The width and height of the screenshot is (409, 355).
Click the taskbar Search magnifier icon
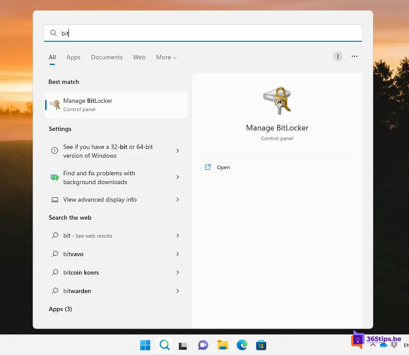tap(164, 345)
